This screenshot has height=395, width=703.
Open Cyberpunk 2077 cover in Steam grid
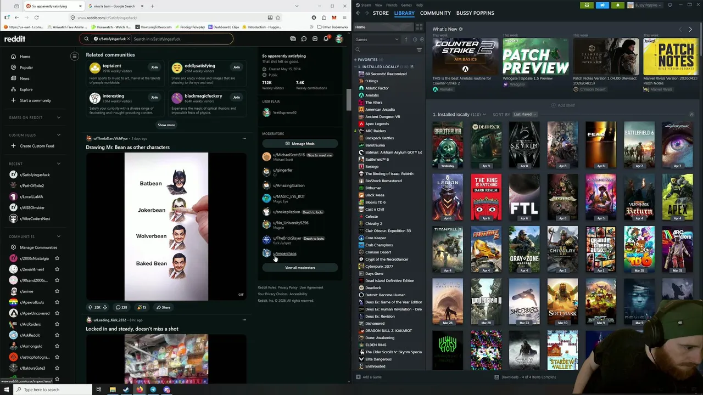677,145
